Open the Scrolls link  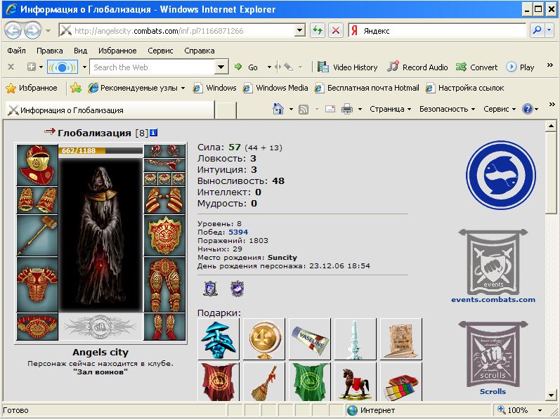pos(493,391)
